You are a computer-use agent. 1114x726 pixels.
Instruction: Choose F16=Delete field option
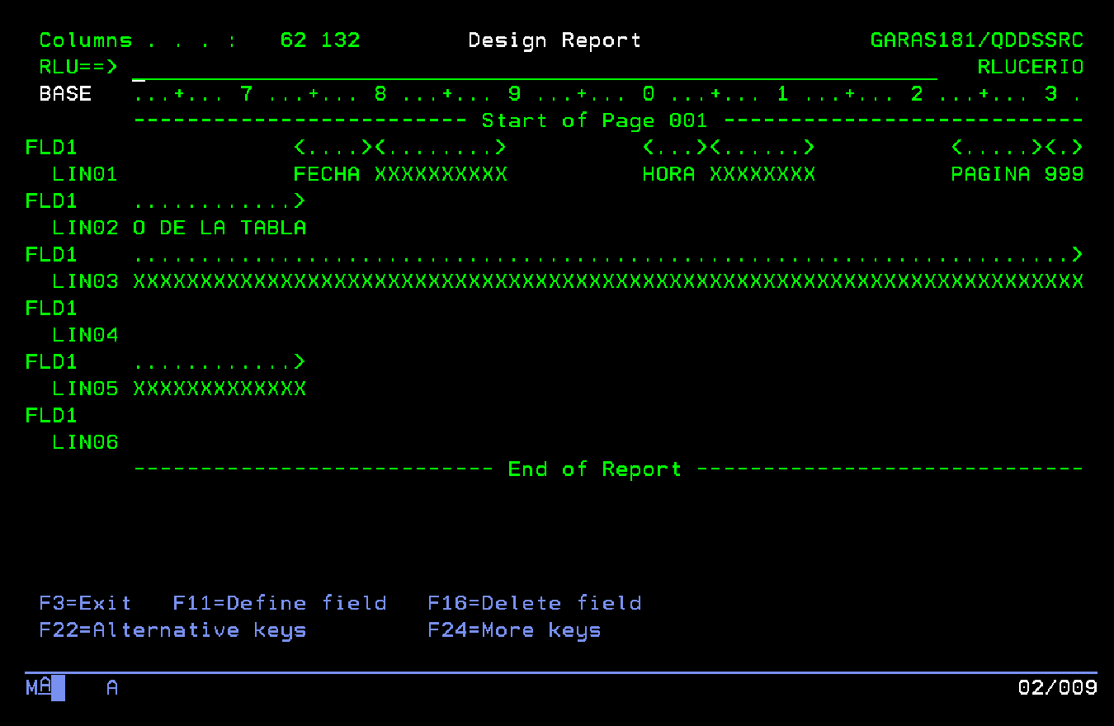coord(534,603)
